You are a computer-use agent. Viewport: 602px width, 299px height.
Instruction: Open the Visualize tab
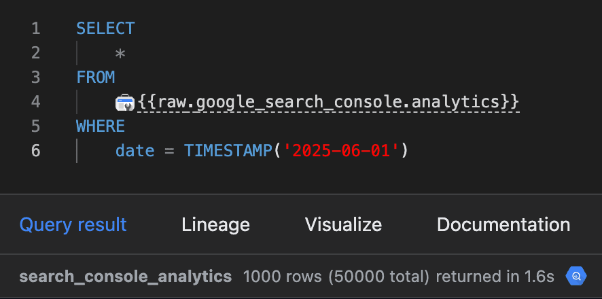tap(343, 225)
